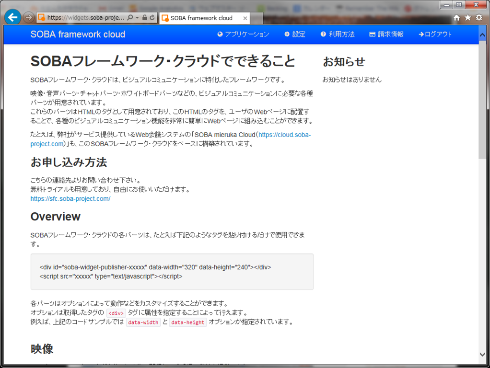The image size is (490, 368).
Task: Go back with the browser back arrow
Action: [x=13, y=17]
